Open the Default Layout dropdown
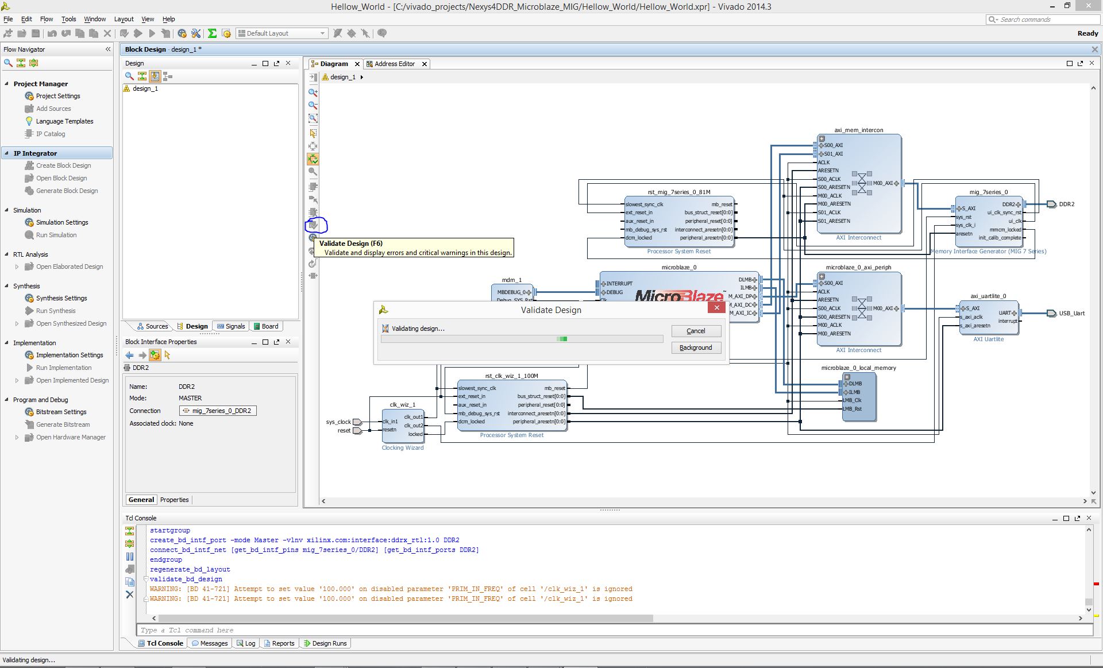Image resolution: width=1103 pixels, height=668 pixels. click(282, 33)
